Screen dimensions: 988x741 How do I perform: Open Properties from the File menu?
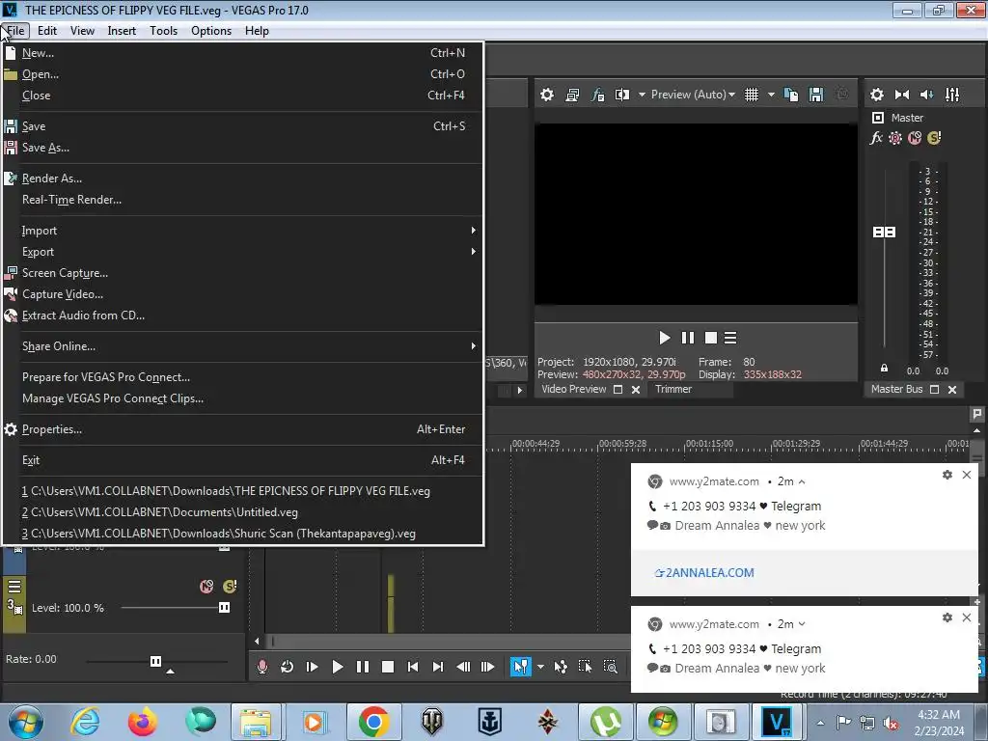tap(242, 429)
